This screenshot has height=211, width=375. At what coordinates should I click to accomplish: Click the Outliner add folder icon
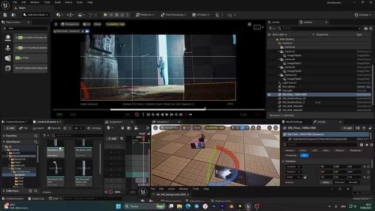[x=366, y=29]
